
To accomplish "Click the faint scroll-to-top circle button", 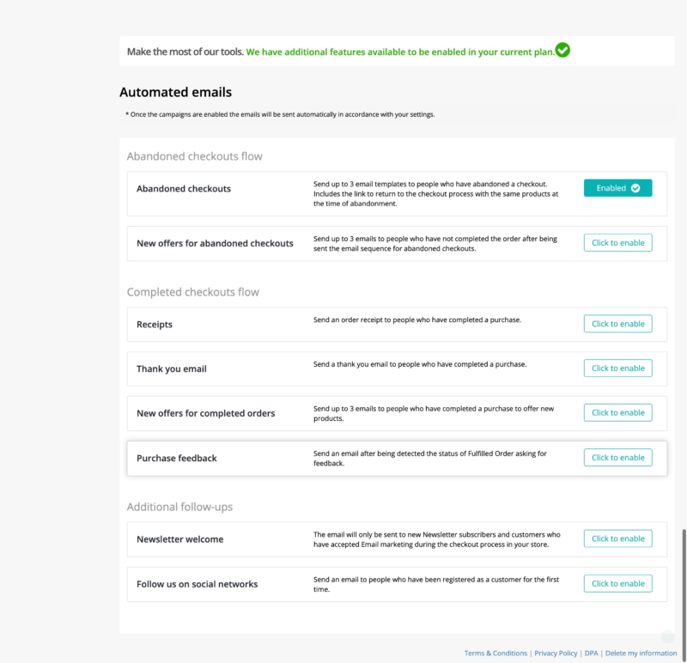I will click(667, 636).
